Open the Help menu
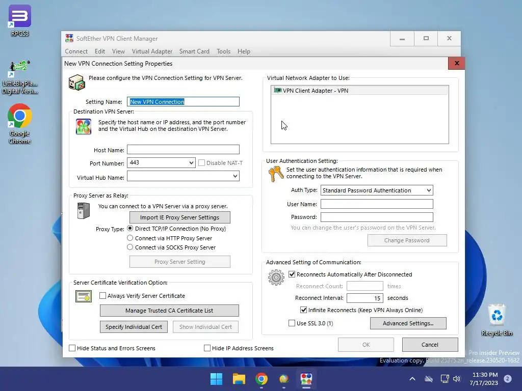Image resolution: width=522 pixels, height=391 pixels. (244, 51)
